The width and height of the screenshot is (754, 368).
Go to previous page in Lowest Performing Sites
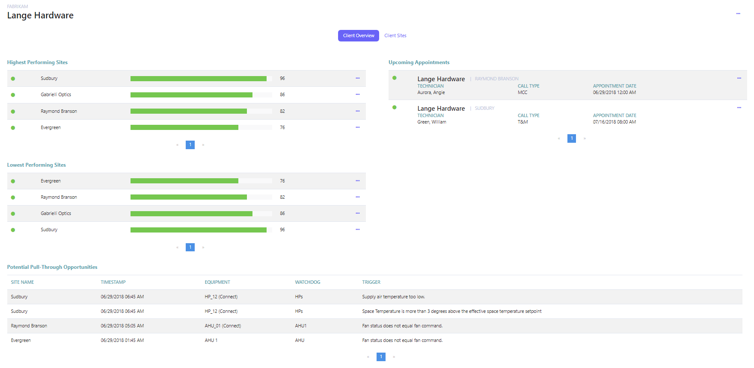pyautogui.click(x=177, y=247)
